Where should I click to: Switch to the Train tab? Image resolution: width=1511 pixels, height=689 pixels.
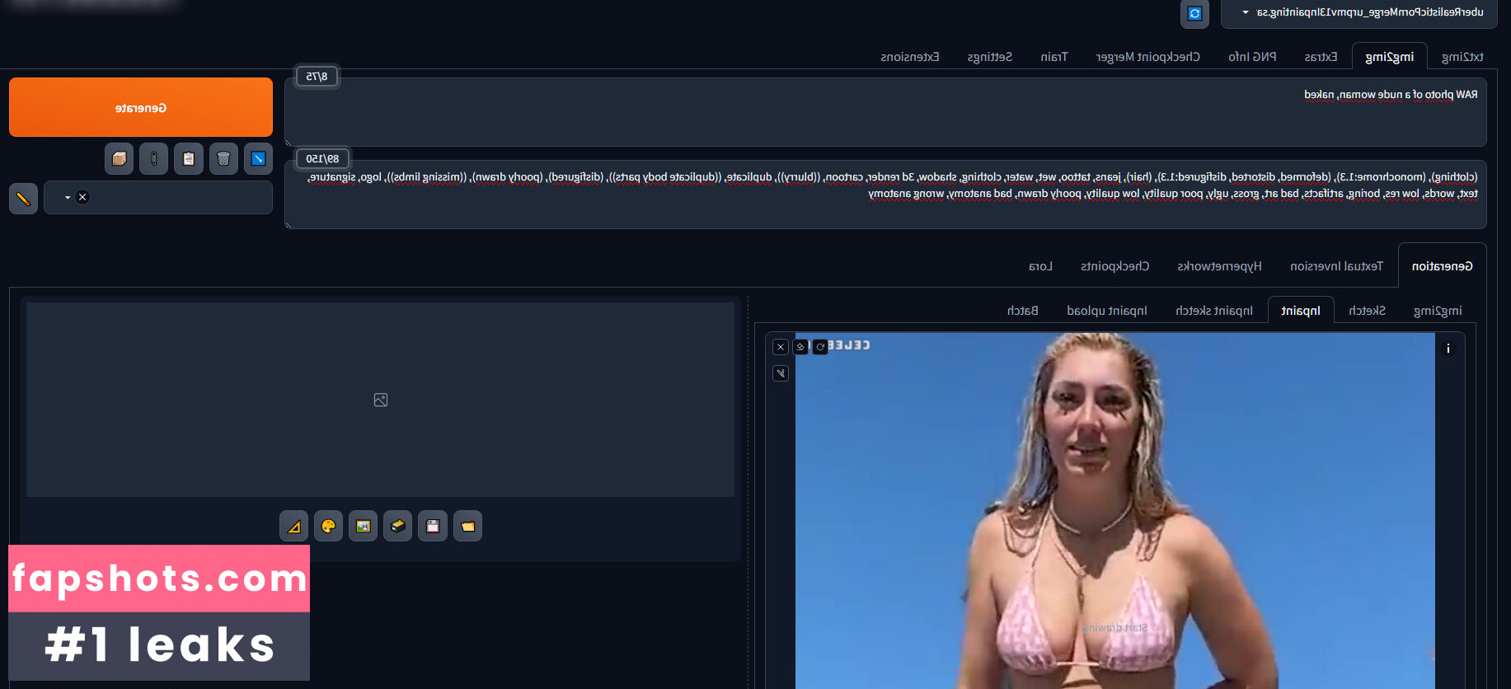click(x=1053, y=57)
